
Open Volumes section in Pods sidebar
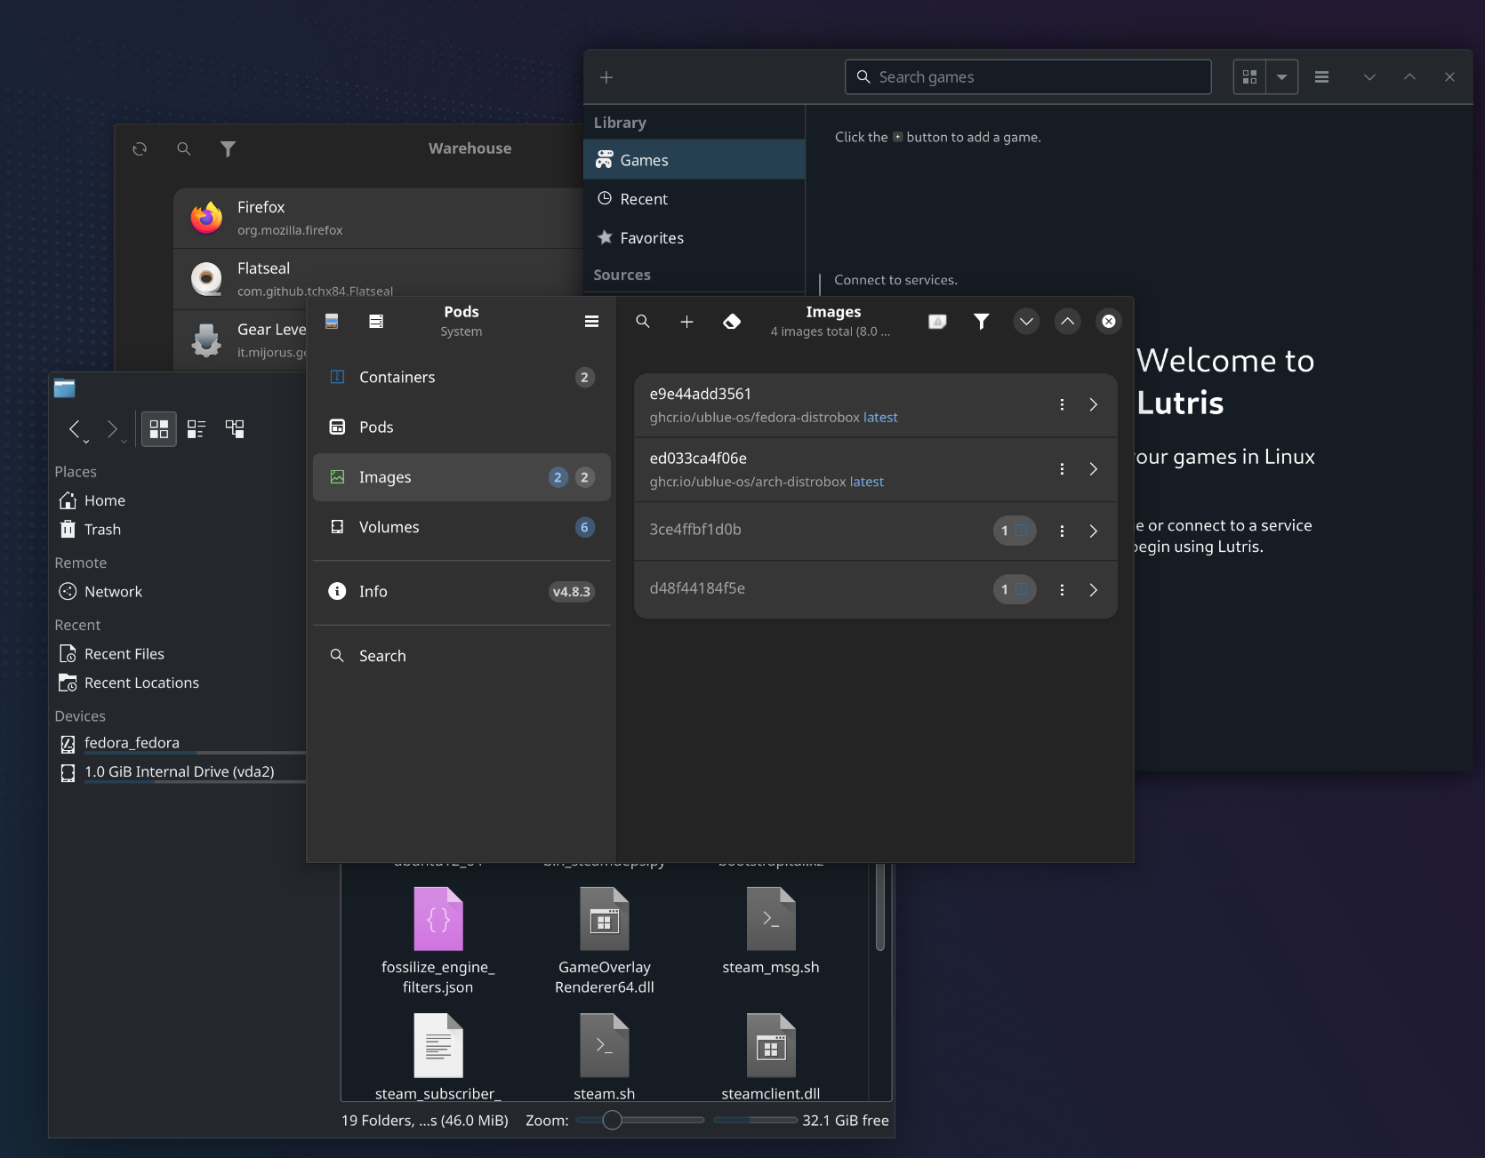pyautogui.click(x=462, y=527)
